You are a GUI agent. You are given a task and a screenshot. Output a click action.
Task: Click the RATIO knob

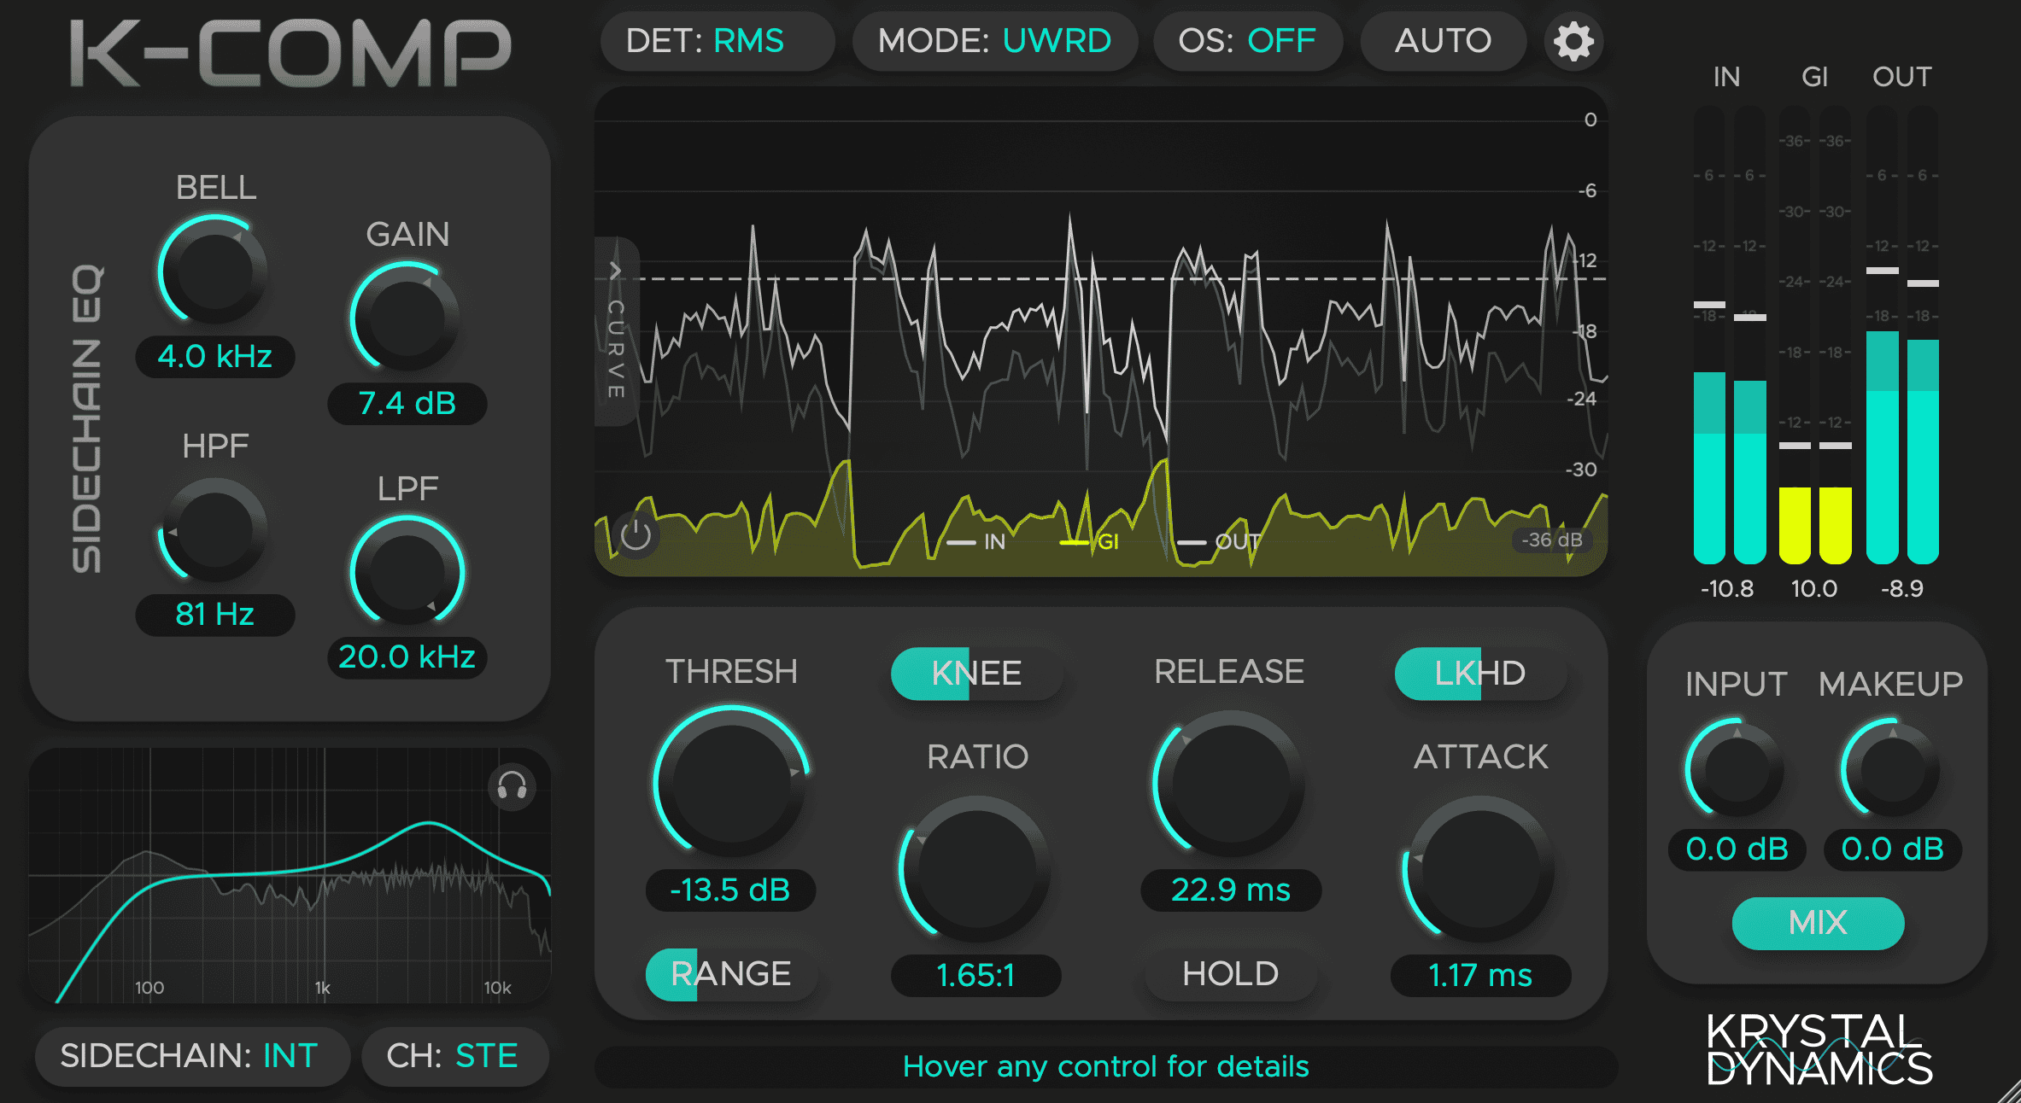click(975, 868)
